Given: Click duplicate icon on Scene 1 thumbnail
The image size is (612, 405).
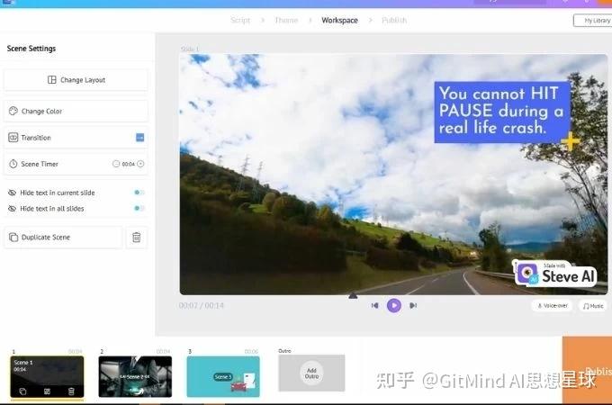Looking at the screenshot, I should pos(22,391).
